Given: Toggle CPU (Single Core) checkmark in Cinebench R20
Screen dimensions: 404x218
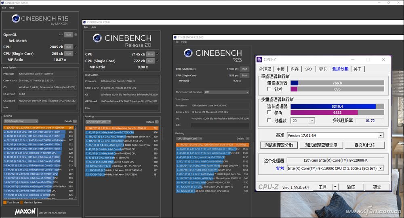Looking at the screenshot, I should 158,61.
